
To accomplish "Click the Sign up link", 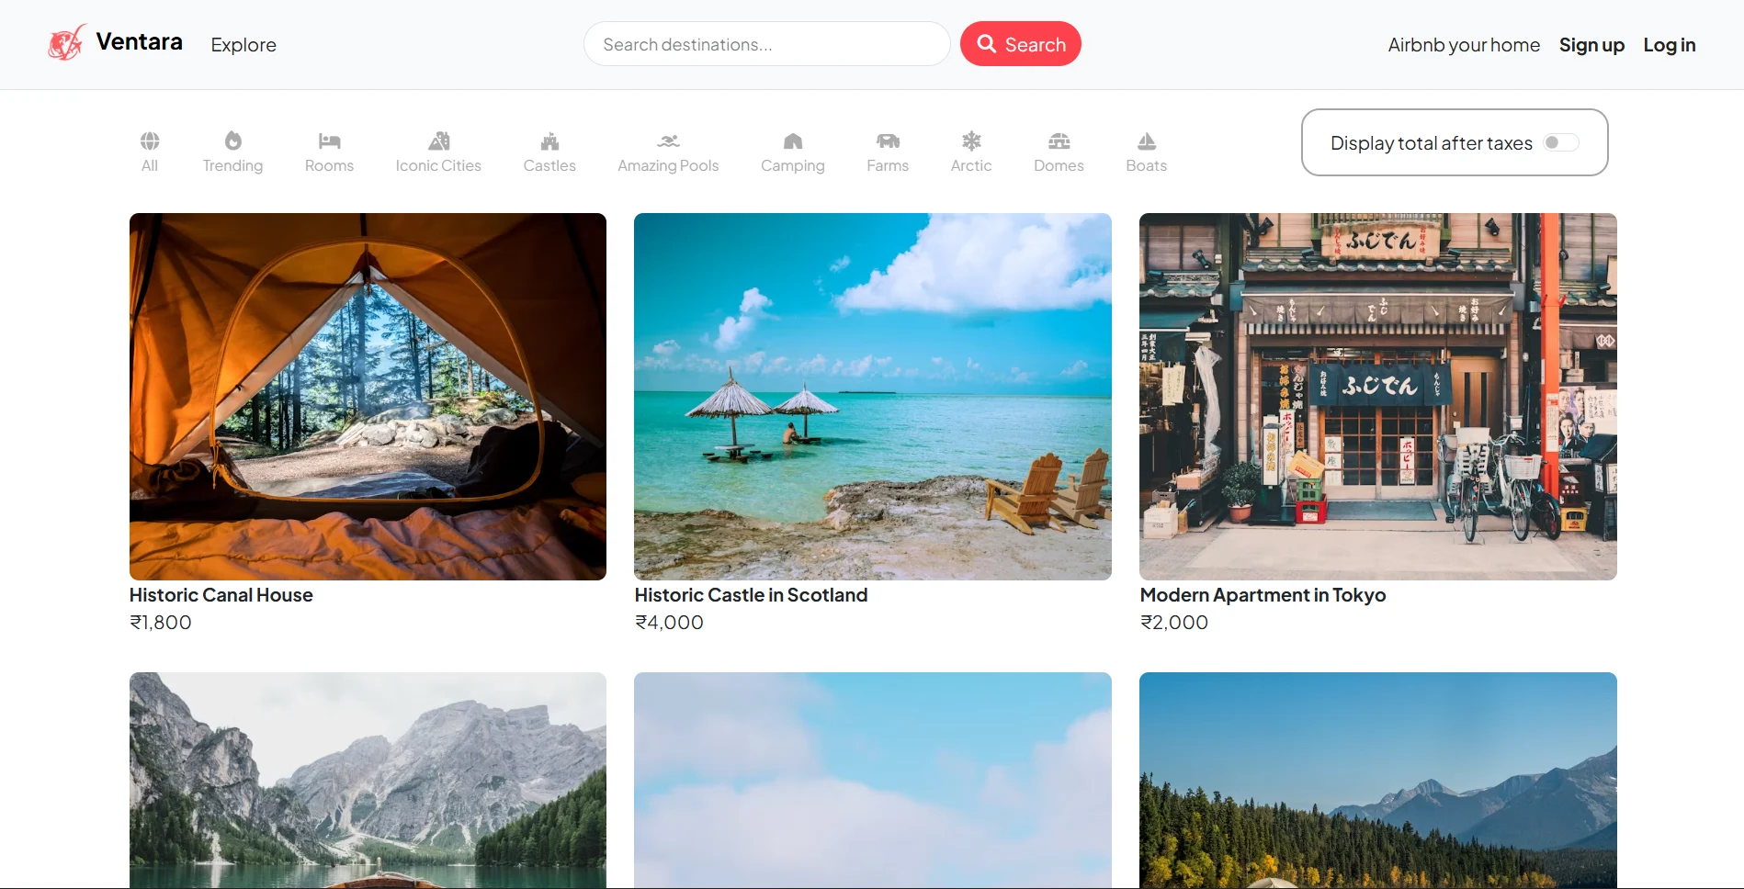I will (1591, 45).
